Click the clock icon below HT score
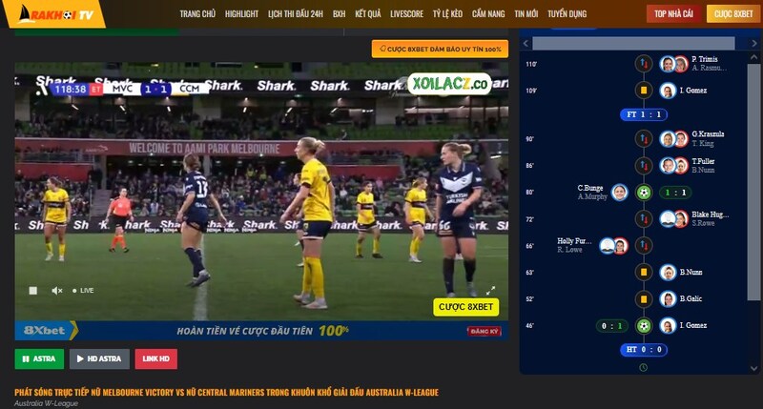The image size is (763, 409). click(643, 368)
